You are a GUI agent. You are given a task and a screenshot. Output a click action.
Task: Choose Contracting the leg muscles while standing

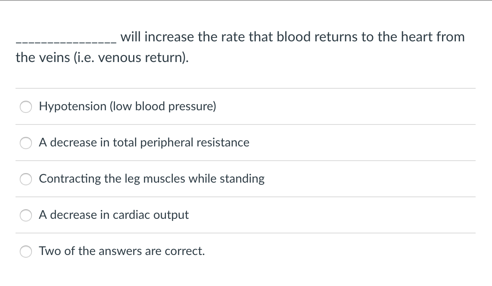(25, 179)
